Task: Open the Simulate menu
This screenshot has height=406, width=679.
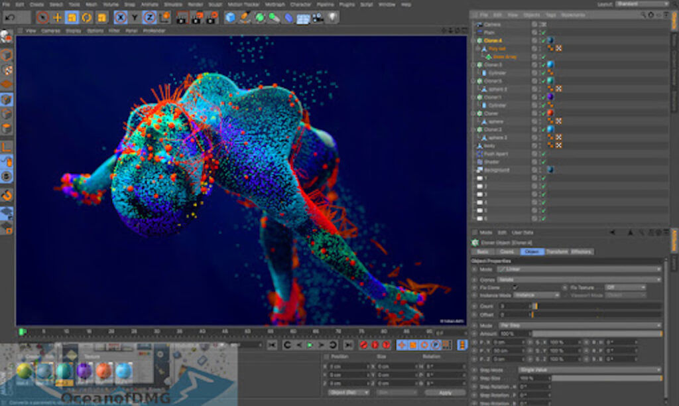Action: pyautogui.click(x=173, y=5)
